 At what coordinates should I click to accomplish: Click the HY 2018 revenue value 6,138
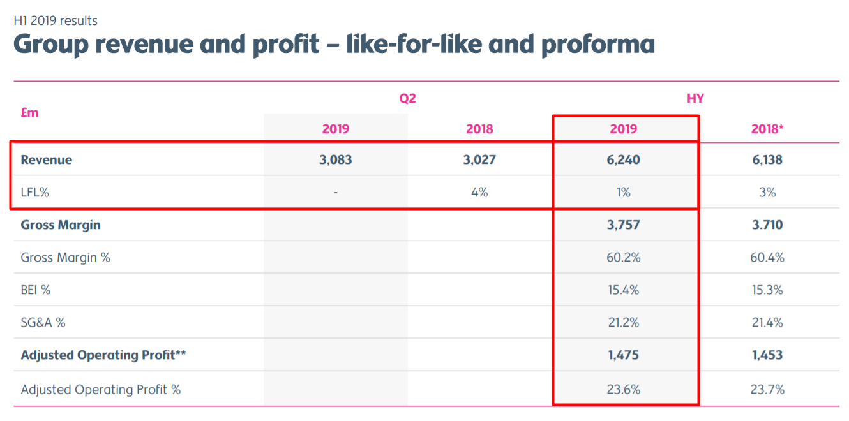click(767, 159)
